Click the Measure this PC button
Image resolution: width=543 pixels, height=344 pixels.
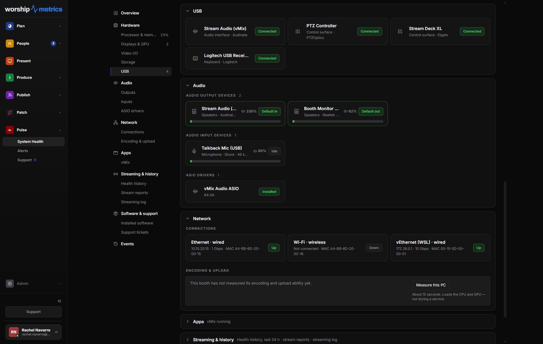tap(431, 285)
